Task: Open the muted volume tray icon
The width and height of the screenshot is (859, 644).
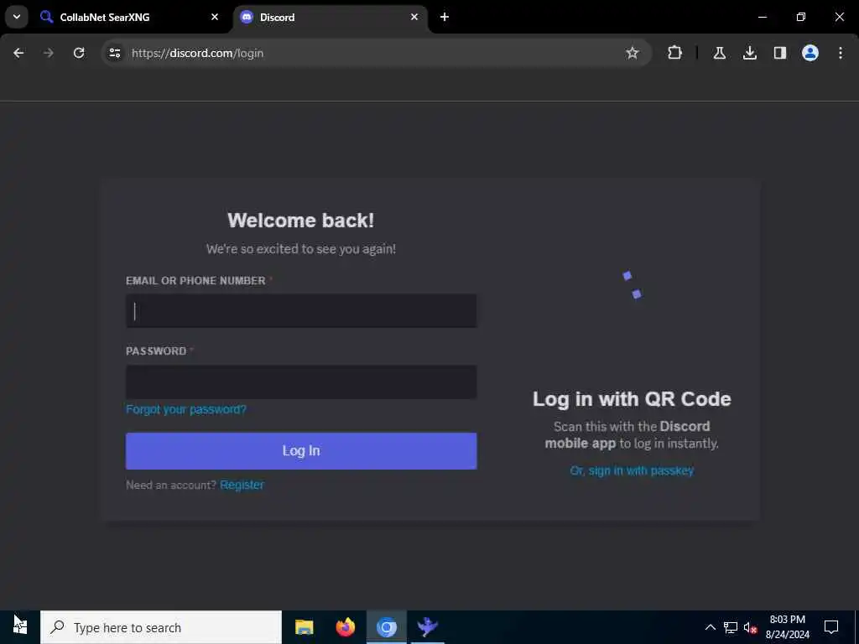Action: click(x=750, y=627)
